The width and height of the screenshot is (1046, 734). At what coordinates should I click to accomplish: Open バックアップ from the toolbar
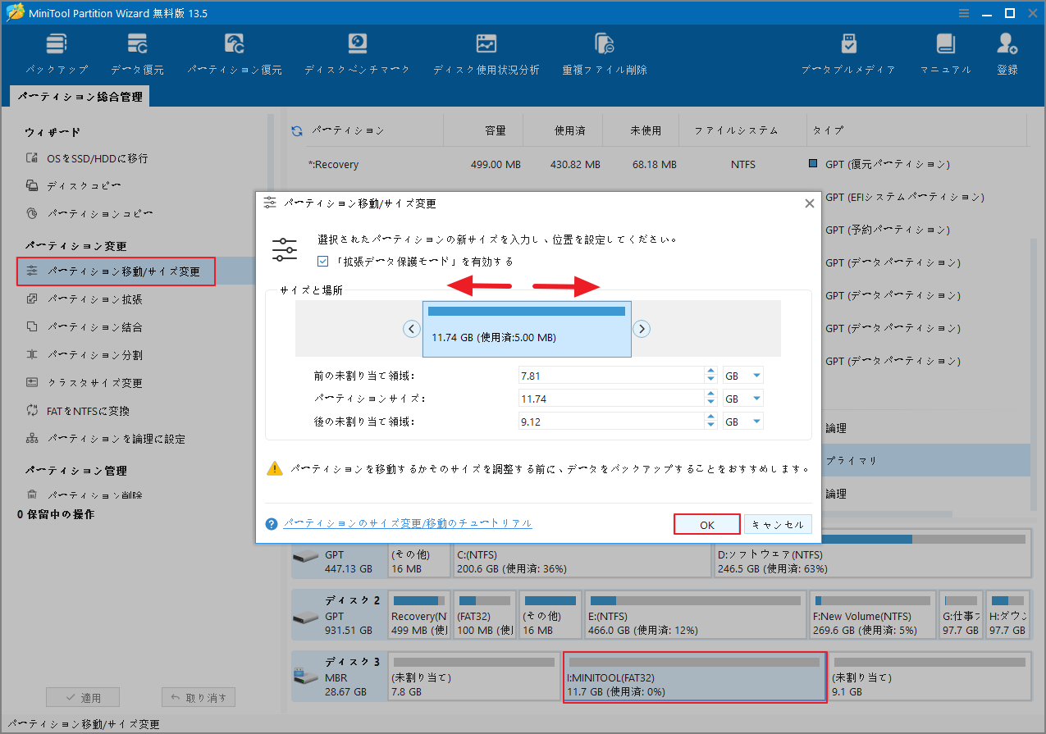pos(56,52)
